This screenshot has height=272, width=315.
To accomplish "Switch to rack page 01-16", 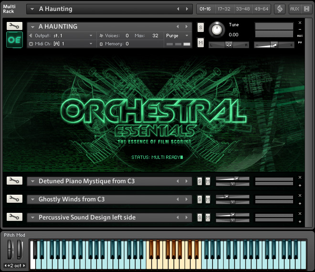I will click(205, 9).
